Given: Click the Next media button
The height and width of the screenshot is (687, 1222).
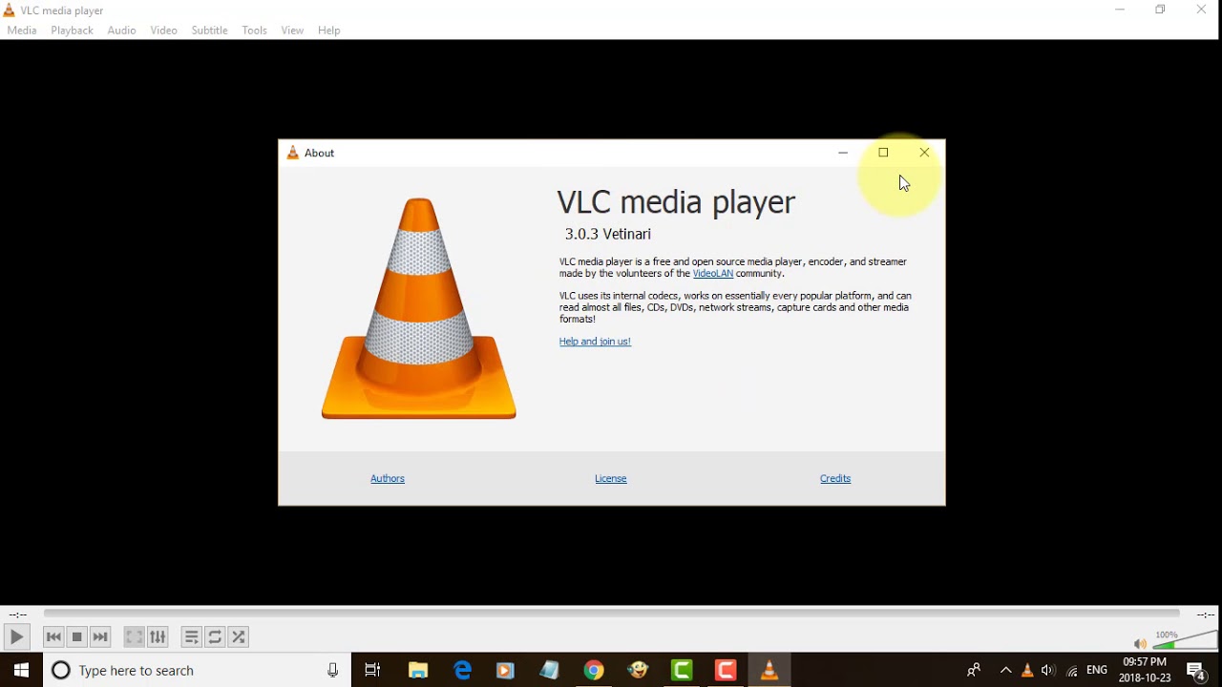Looking at the screenshot, I should click(x=101, y=637).
